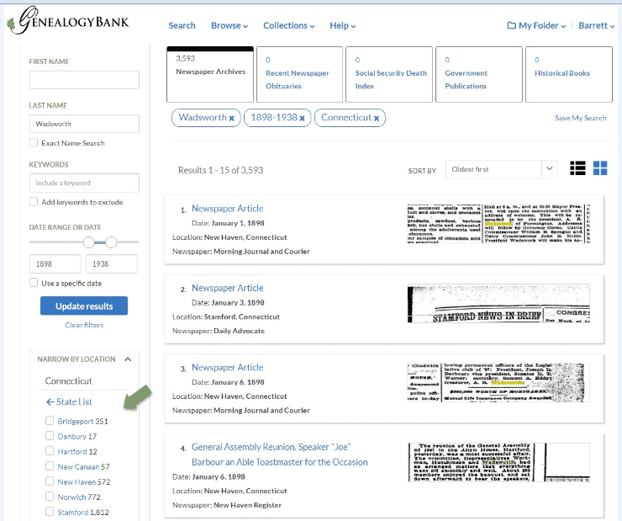This screenshot has width=622, height=521.
Task: Open the My Folder folder icon
Action: 511,25
